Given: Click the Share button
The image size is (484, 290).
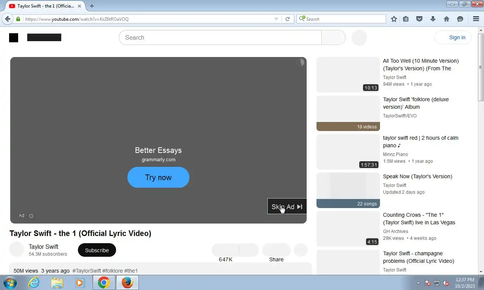Looking at the screenshot, I should [x=276, y=250].
